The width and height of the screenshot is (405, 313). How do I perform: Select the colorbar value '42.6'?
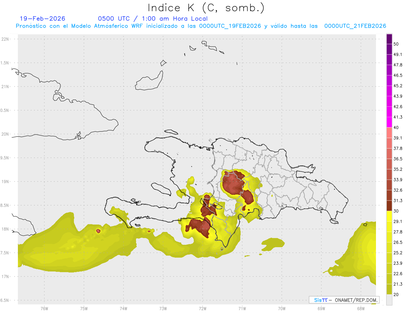398,107
